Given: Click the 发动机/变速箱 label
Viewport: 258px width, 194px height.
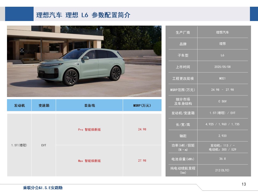Looking at the screenshot, I should (x=183, y=113).
